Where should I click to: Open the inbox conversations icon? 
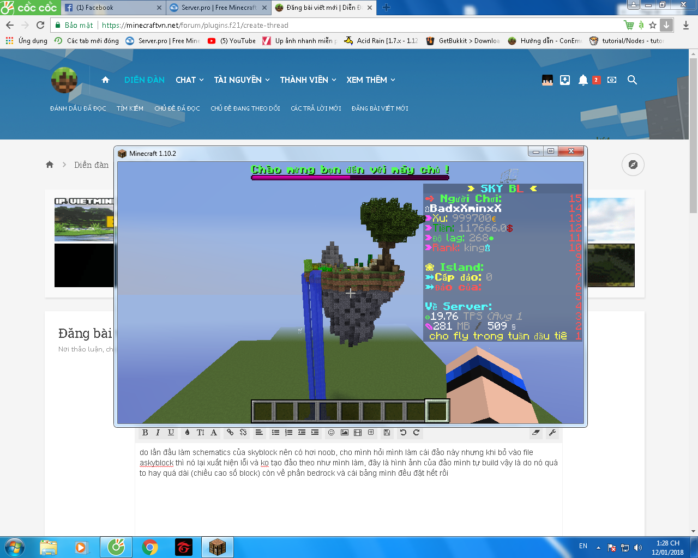tap(565, 80)
